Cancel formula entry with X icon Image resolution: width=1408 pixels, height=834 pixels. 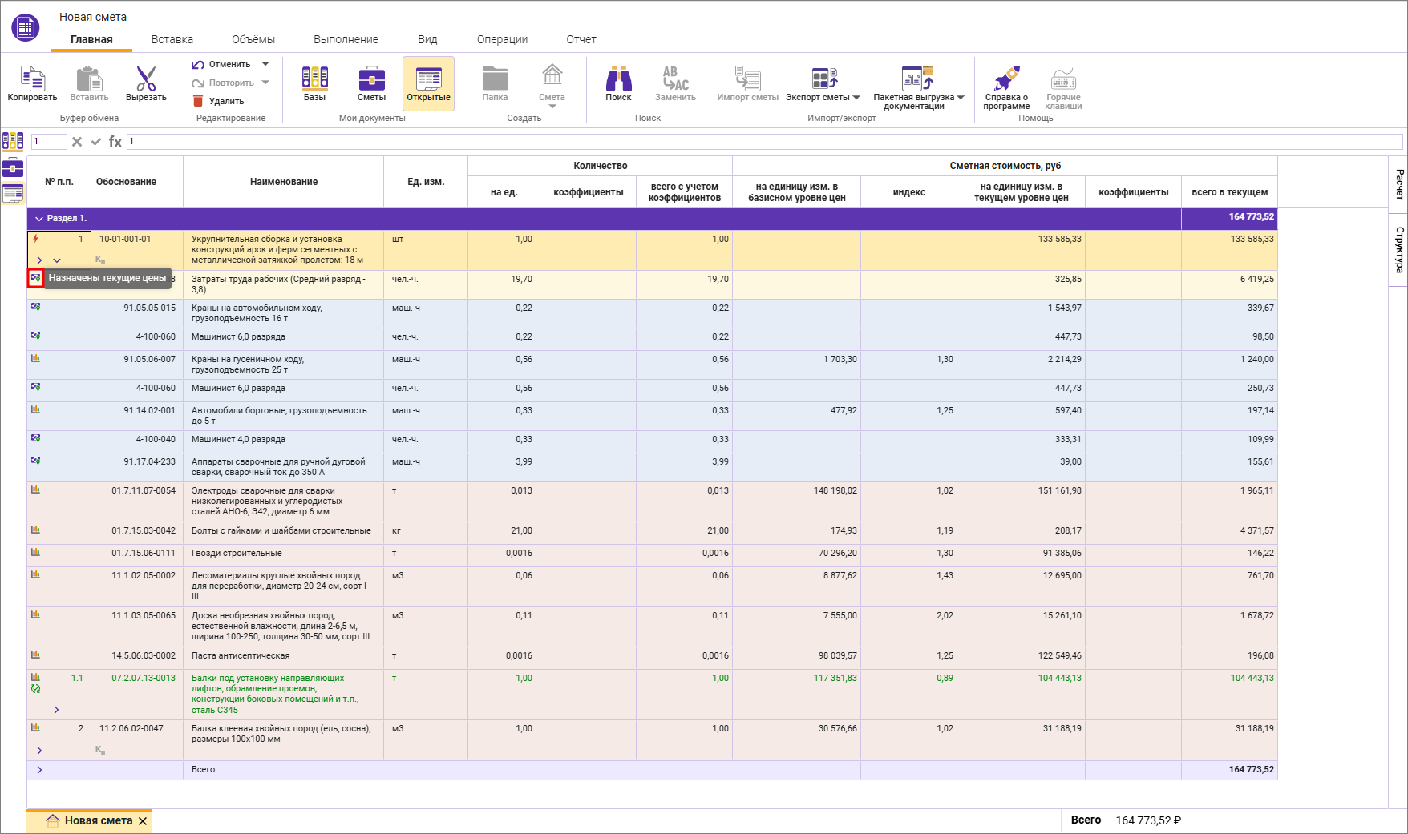coord(77,142)
